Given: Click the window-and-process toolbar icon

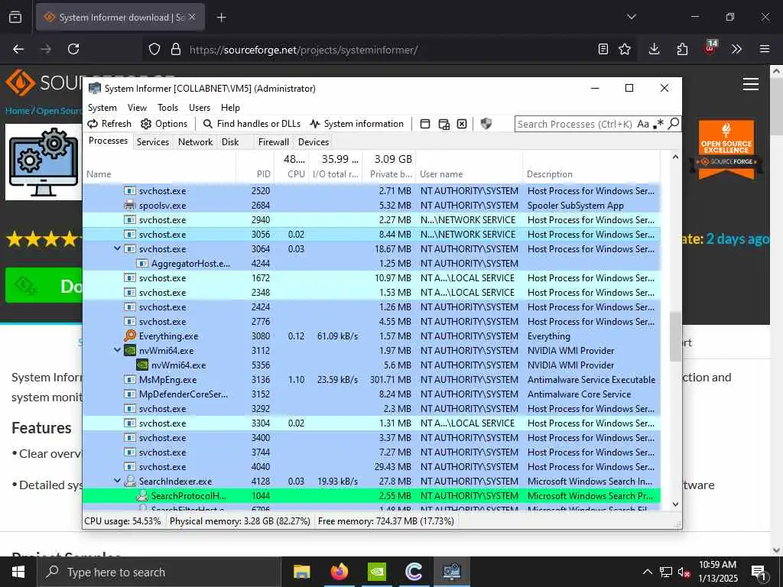Looking at the screenshot, I should pyautogui.click(x=443, y=124).
